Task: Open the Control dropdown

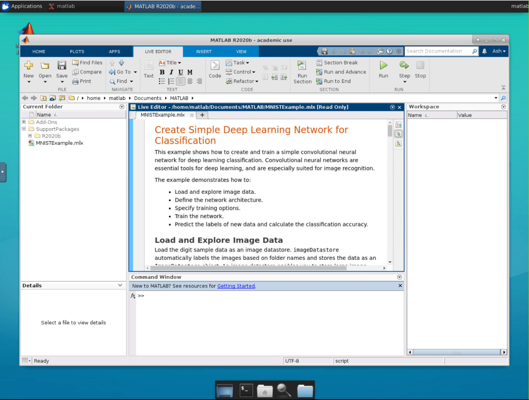Action: tap(241, 72)
